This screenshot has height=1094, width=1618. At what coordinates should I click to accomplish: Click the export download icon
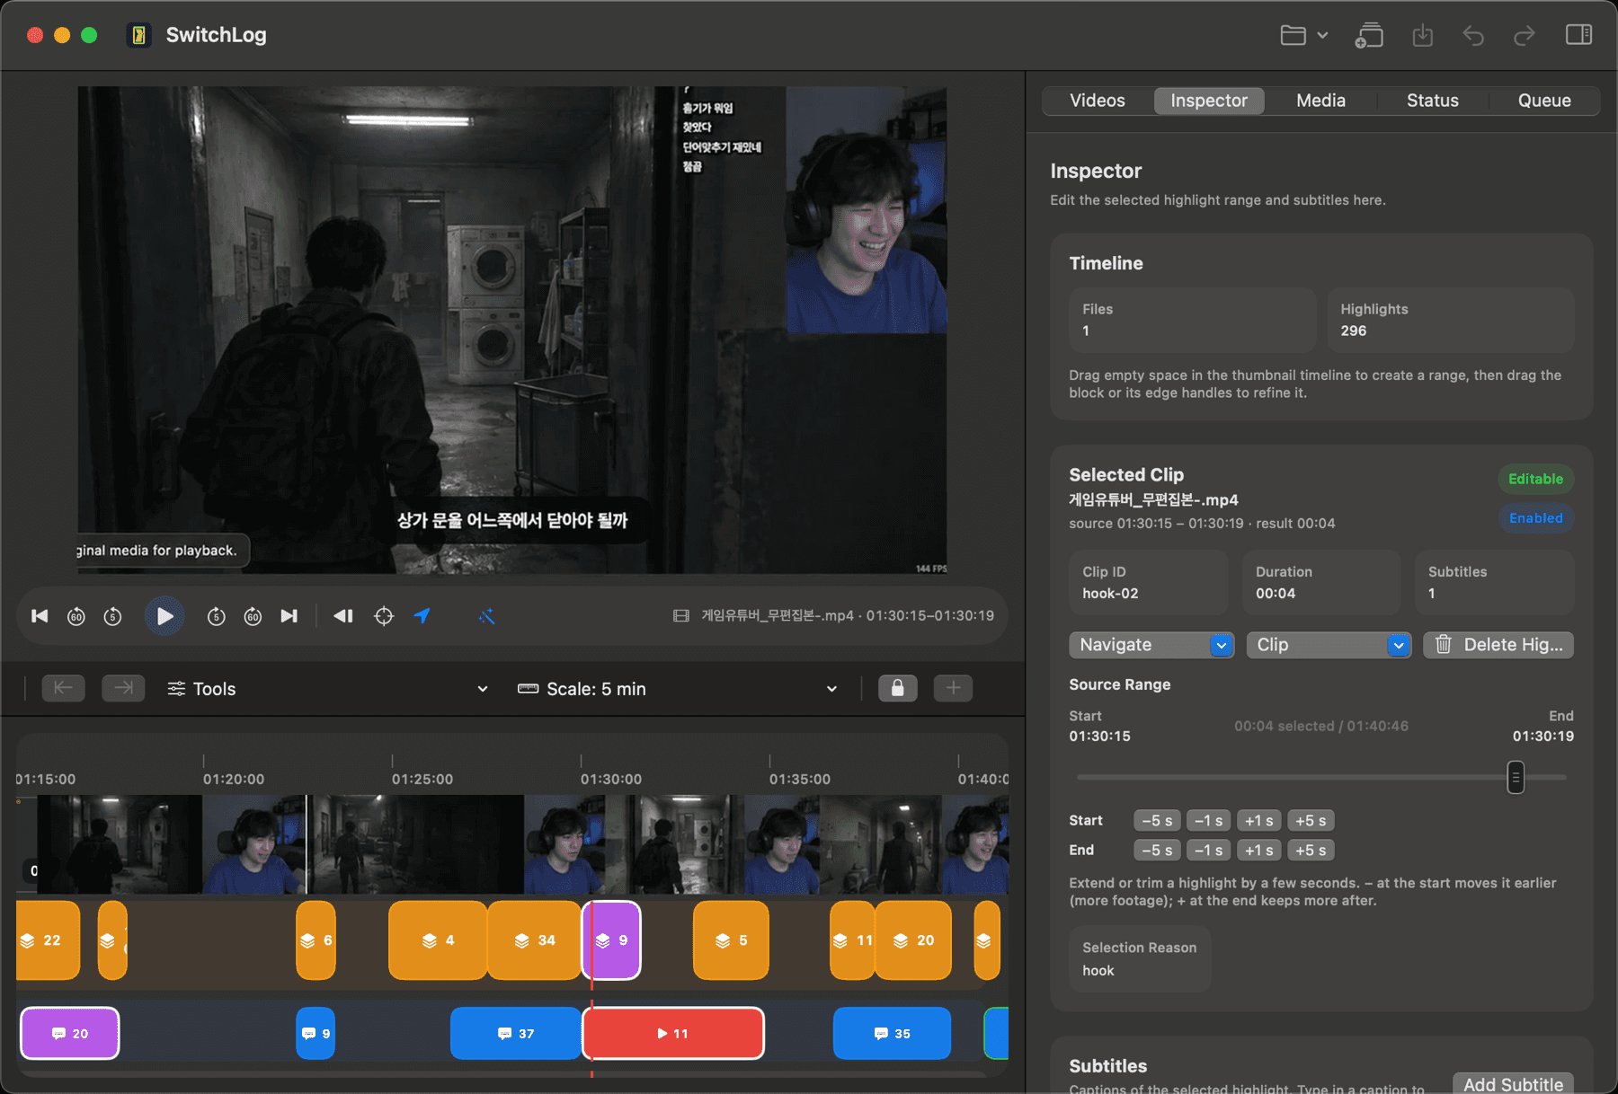[x=1422, y=35]
